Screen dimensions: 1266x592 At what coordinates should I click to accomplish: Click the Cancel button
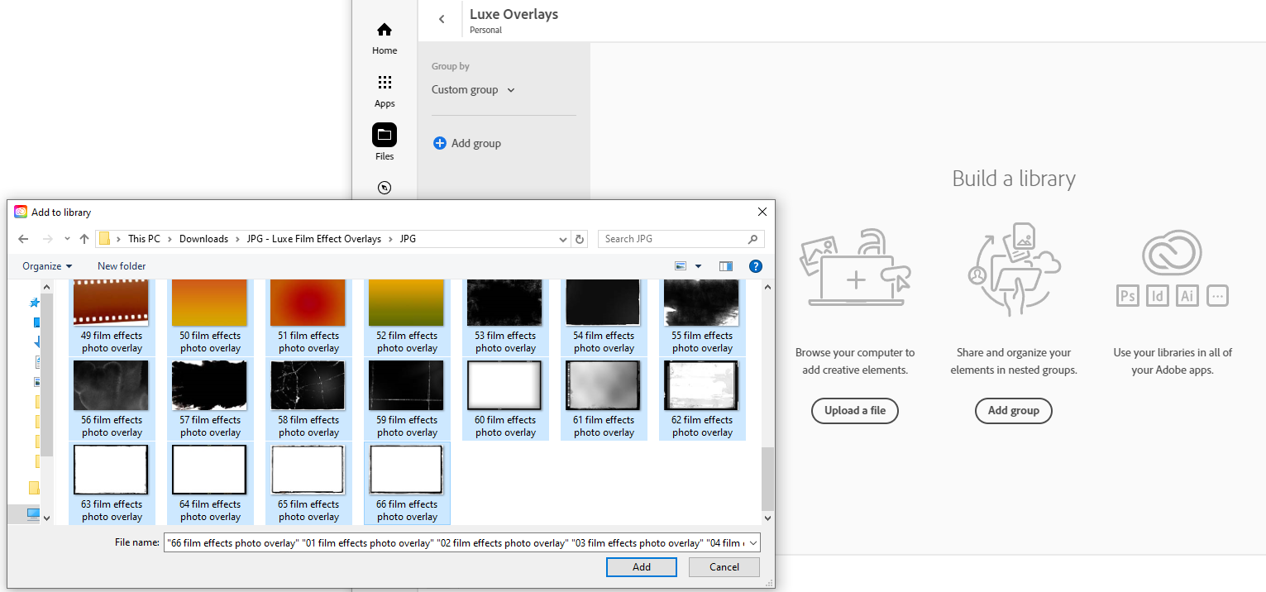point(724,567)
